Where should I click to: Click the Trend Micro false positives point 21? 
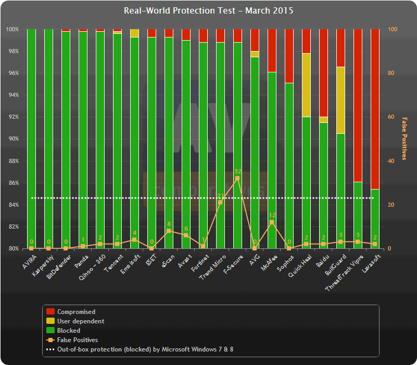(x=220, y=202)
